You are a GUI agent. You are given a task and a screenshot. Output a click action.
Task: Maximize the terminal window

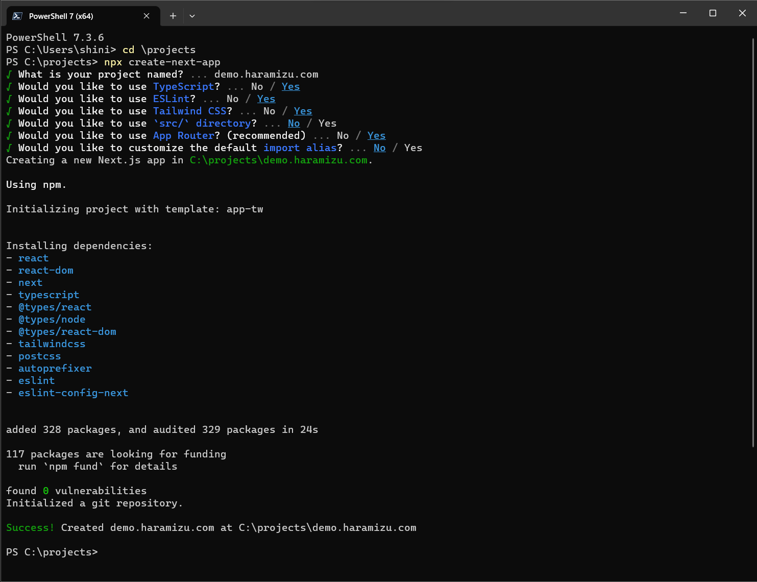(713, 13)
